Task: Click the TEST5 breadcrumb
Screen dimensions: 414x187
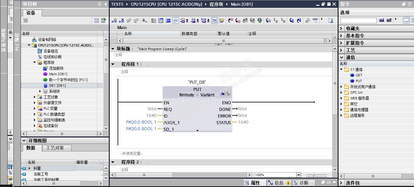Action: [x=117, y=4]
